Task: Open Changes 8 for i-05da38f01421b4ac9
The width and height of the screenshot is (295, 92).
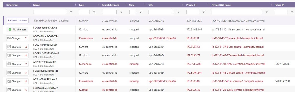Action: pyautogui.click(x=17, y=82)
